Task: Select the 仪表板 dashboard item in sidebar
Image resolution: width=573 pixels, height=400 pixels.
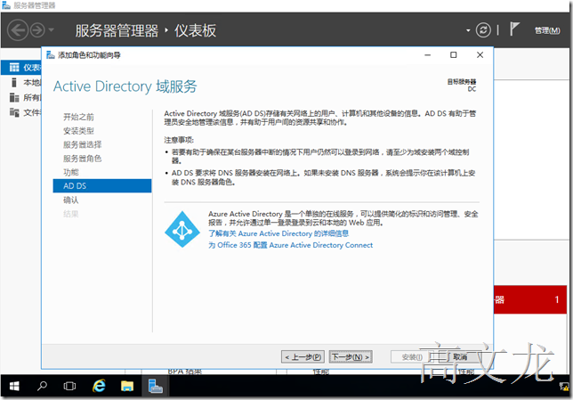Action: coord(21,68)
